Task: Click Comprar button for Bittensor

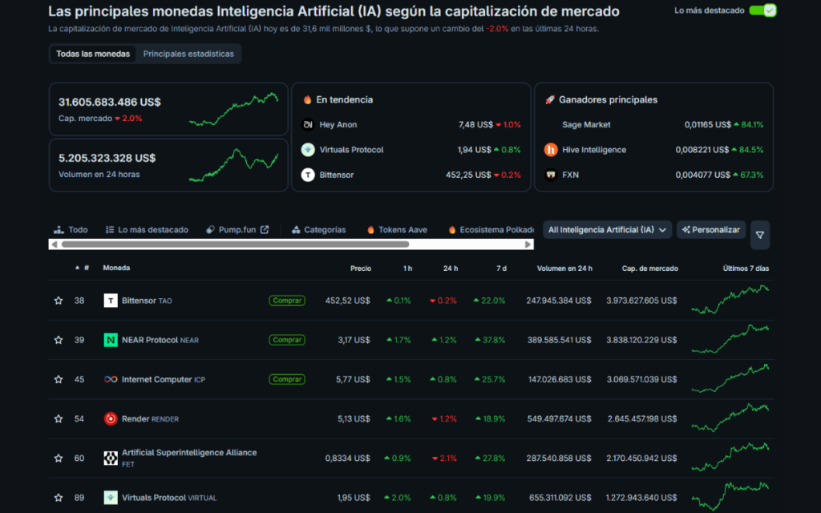Action: (x=287, y=301)
